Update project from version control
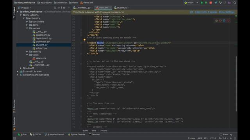Image resolution: width=250 pixels, height=140 pixels. pyautogui.click(x=216, y=3)
